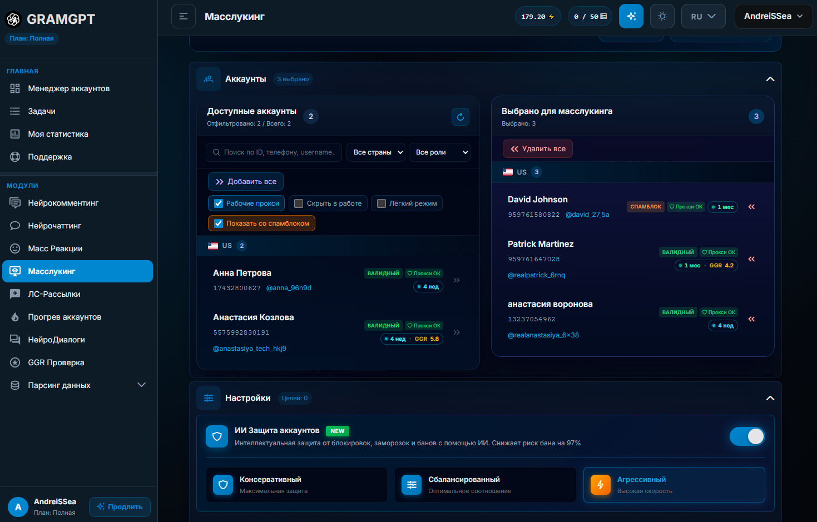The image size is (817, 522).
Task: Click the NEW badge beside ИИ Защита аккаунтов
Action: 338,431
